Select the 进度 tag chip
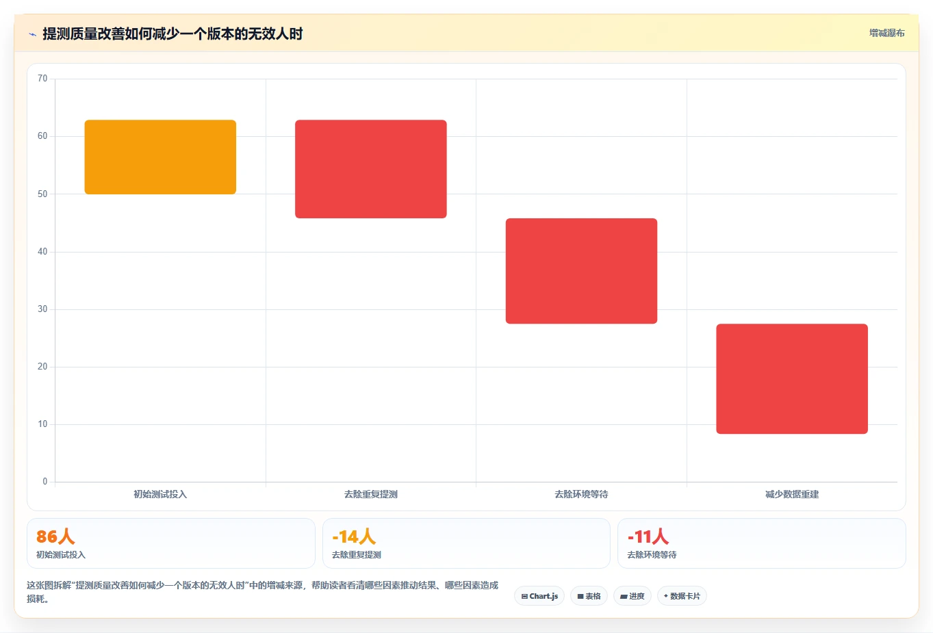The width and height of the screenshot is (933, 633). tap(632, 596)
